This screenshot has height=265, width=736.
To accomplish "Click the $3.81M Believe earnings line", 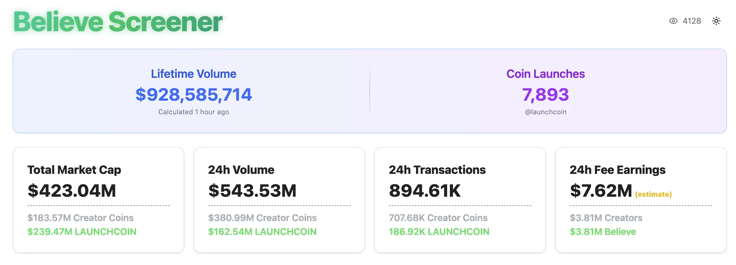I will (603, 232).
